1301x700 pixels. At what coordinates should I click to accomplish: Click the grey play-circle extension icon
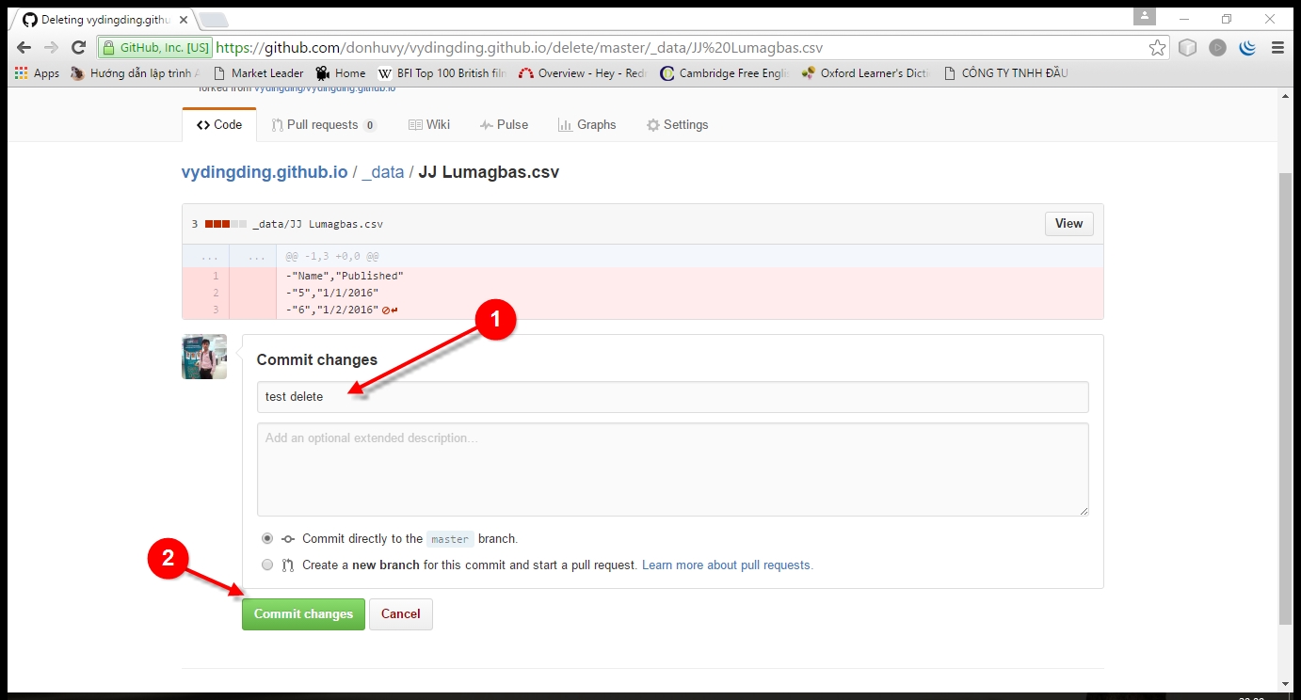point(1217,47)
